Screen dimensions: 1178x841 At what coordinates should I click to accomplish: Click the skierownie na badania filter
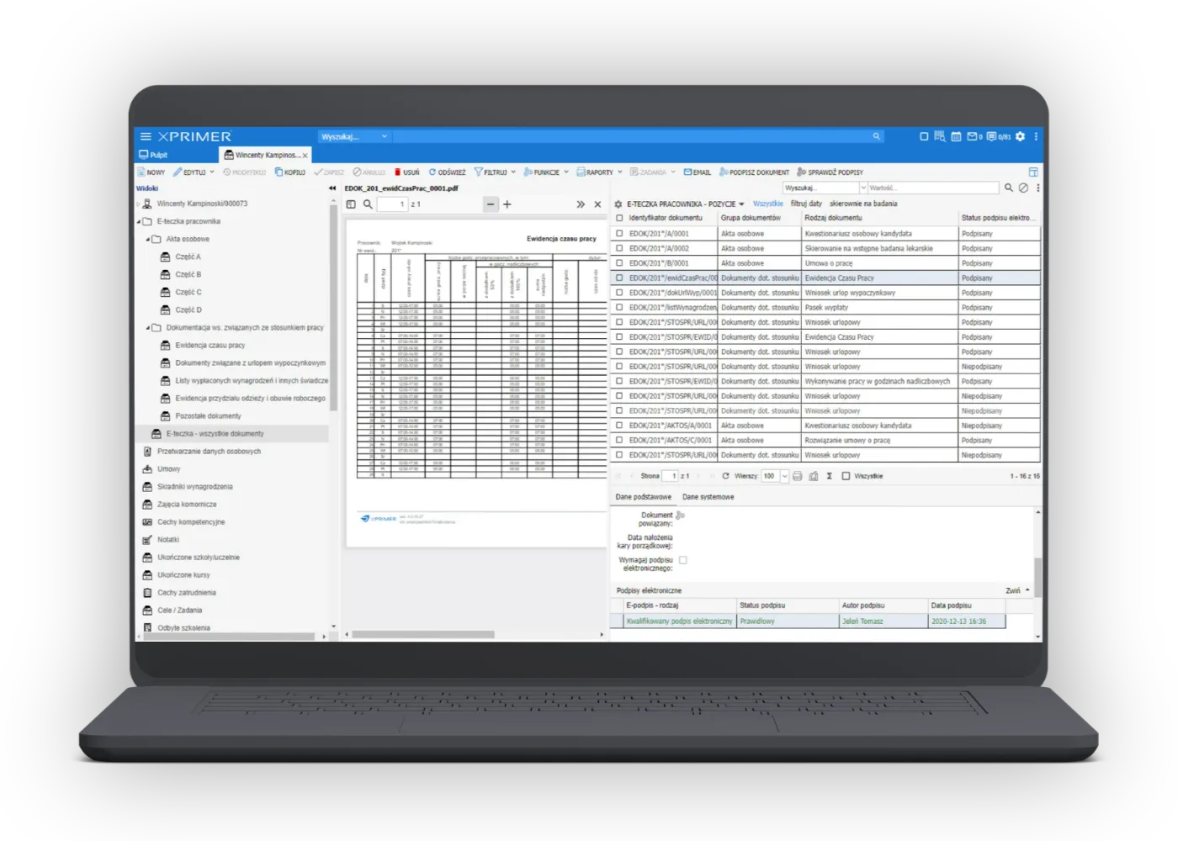[x=863, y=204]
